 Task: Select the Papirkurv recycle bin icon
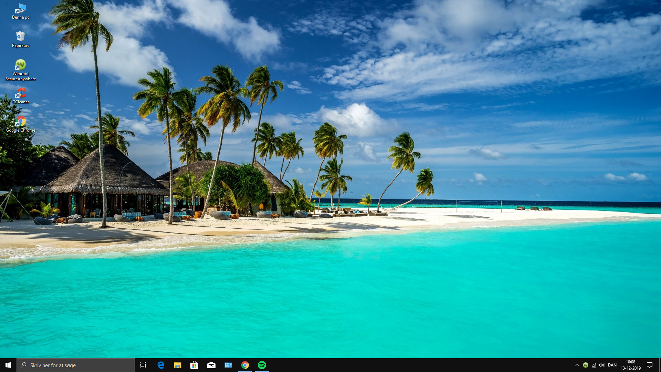pos(20,39)
